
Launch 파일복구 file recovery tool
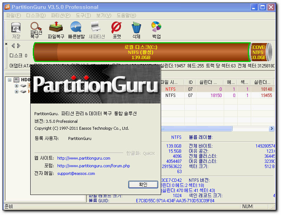56,30
